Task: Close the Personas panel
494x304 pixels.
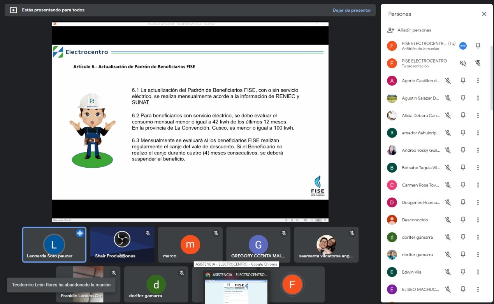Action: pos(484,14)
